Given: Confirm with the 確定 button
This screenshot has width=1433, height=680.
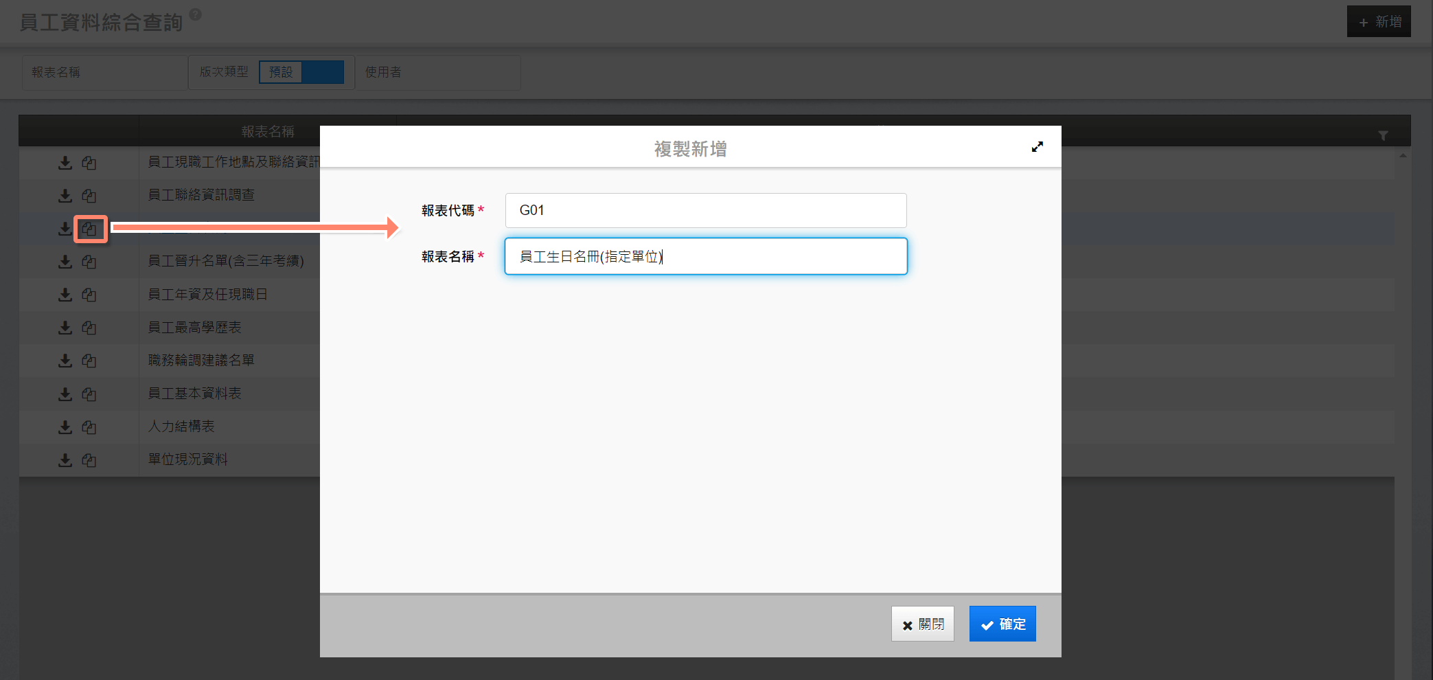Looking at the screenshot, I should pyautogui.click(x=1002, y=624).
